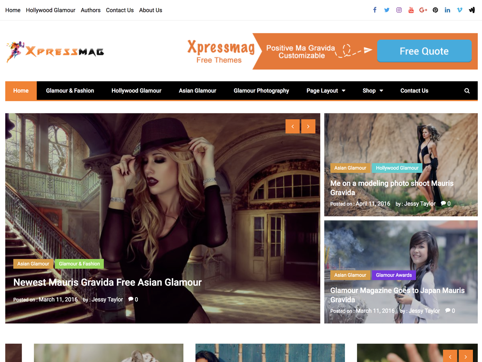Open the Twitter social icon
Image resolution: width=482 pixels, height=362 pixels.
click(386, 10)
